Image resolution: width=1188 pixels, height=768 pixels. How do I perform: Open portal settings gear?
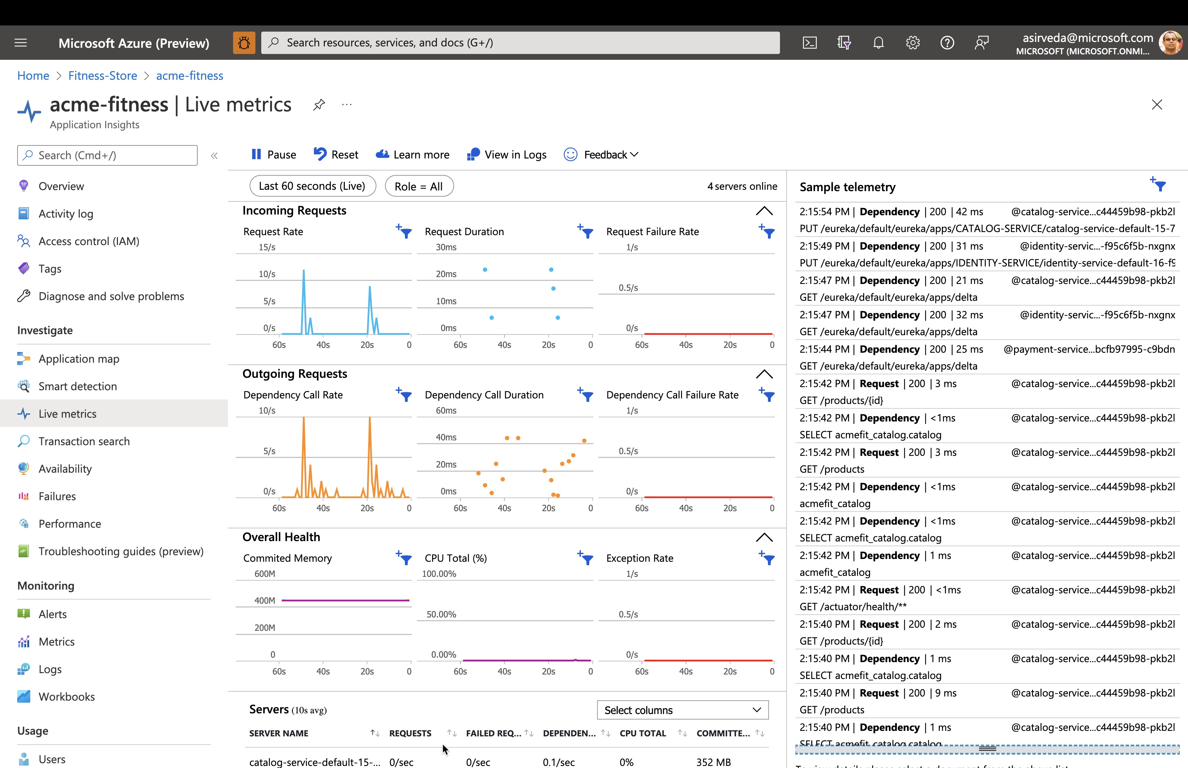tap(913, 43)
